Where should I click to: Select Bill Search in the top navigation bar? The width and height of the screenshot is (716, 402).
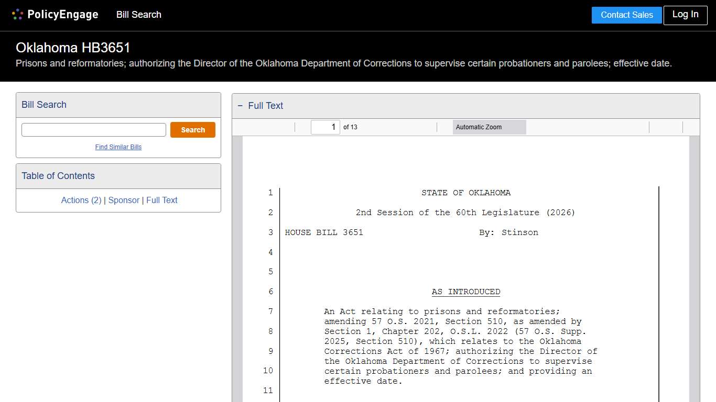coord(138,15)
